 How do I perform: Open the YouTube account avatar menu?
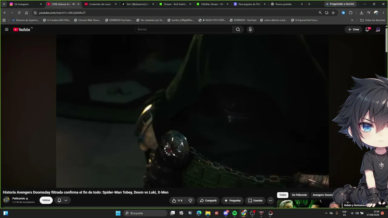click(378, 29)
